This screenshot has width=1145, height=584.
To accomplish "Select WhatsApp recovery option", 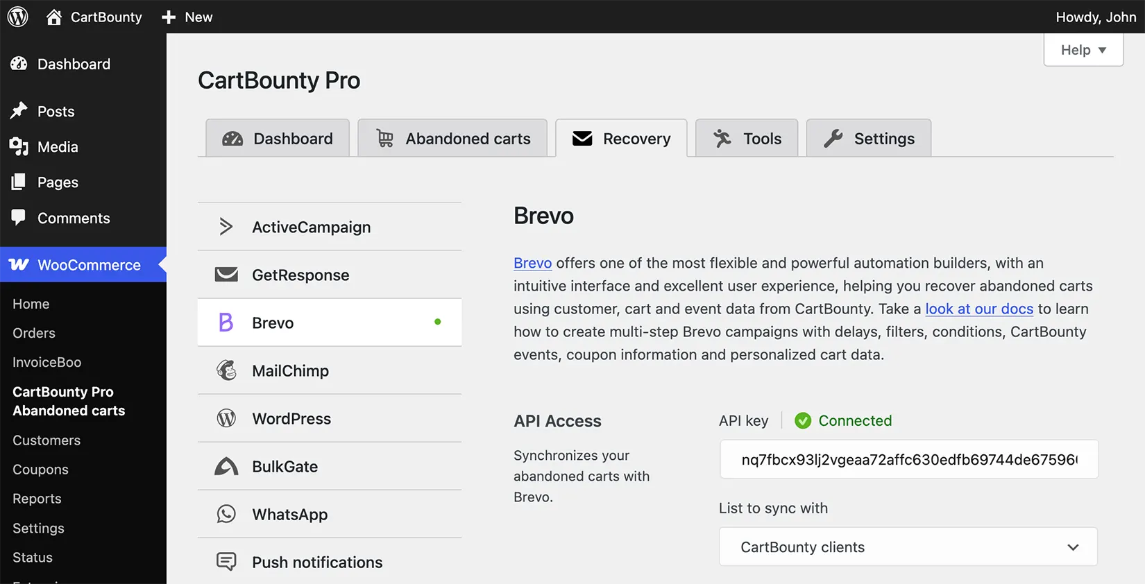I will [330, 514].
